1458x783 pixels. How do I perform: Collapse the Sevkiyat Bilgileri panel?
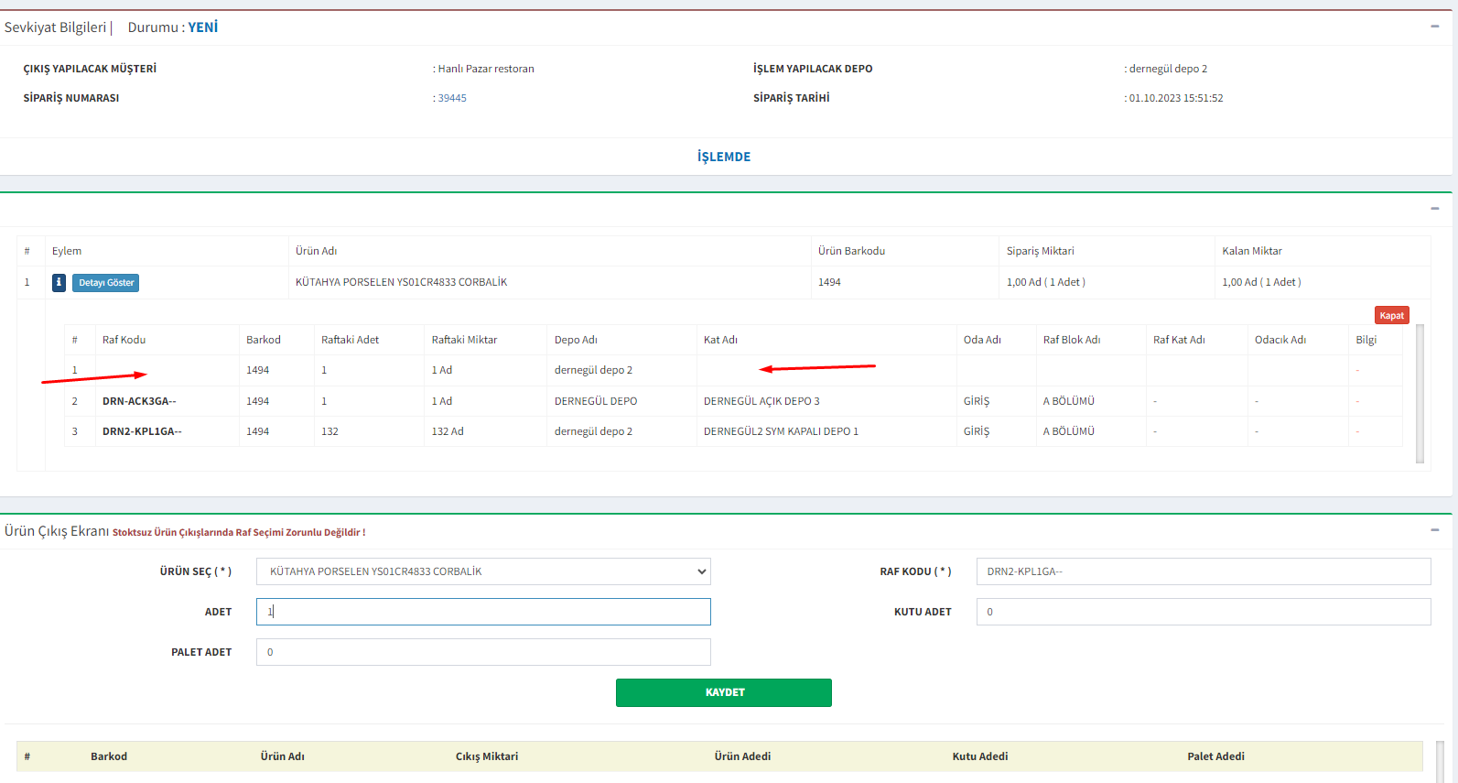pyautogui.click(x=1434, y=27)
